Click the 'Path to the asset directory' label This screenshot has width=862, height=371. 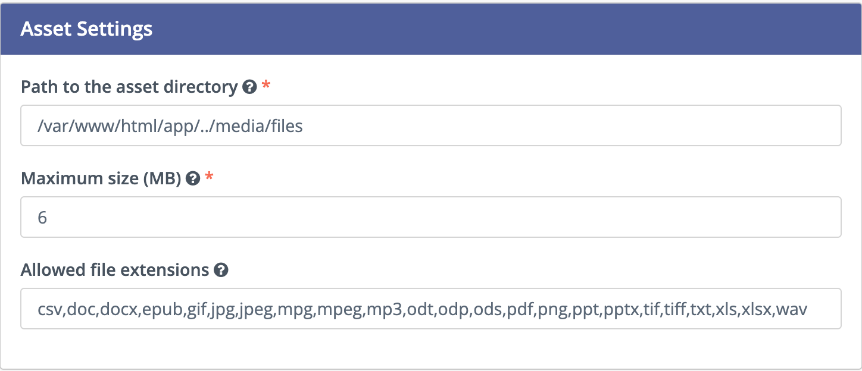point(129,87)
